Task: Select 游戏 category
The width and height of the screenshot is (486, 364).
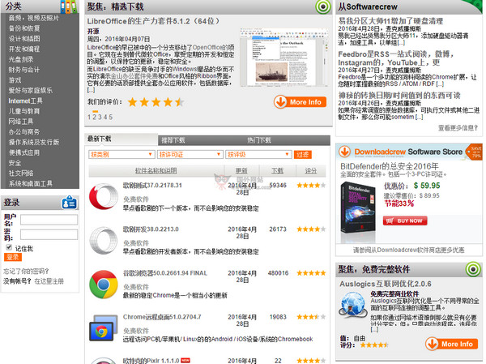Action: (x=15, y=80)
